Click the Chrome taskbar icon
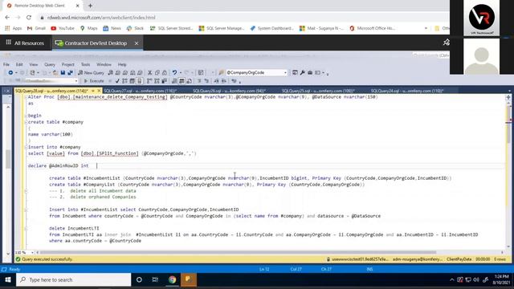 point(172,280)
